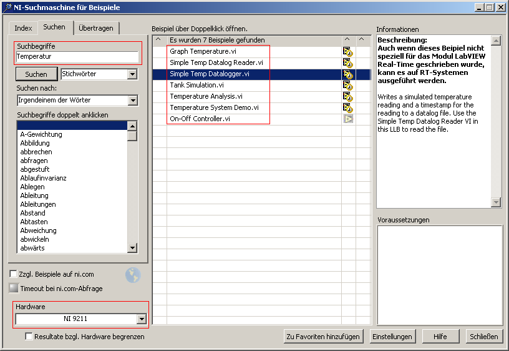Select keyword abfragen

(34, 161)
